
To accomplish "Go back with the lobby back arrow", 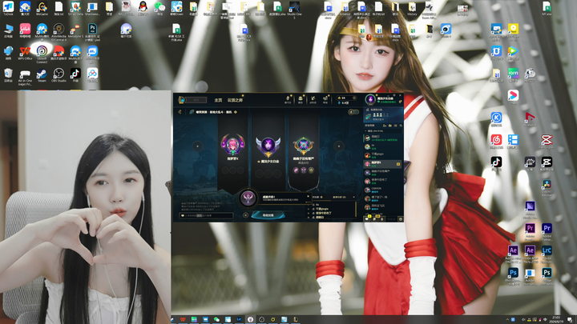I will pos(180,112).
